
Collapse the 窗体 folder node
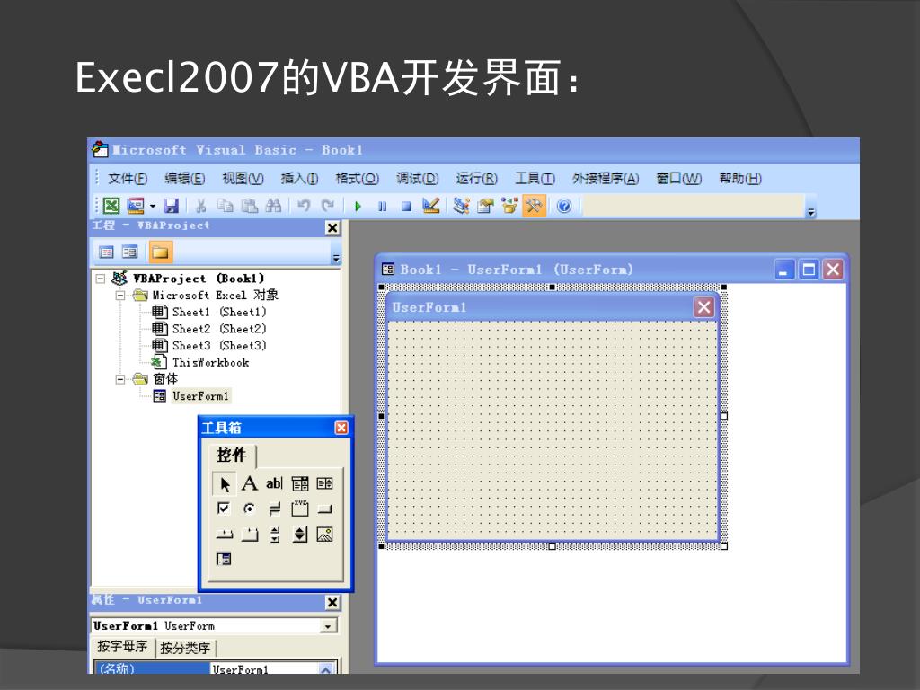click(x=119, y=379)
